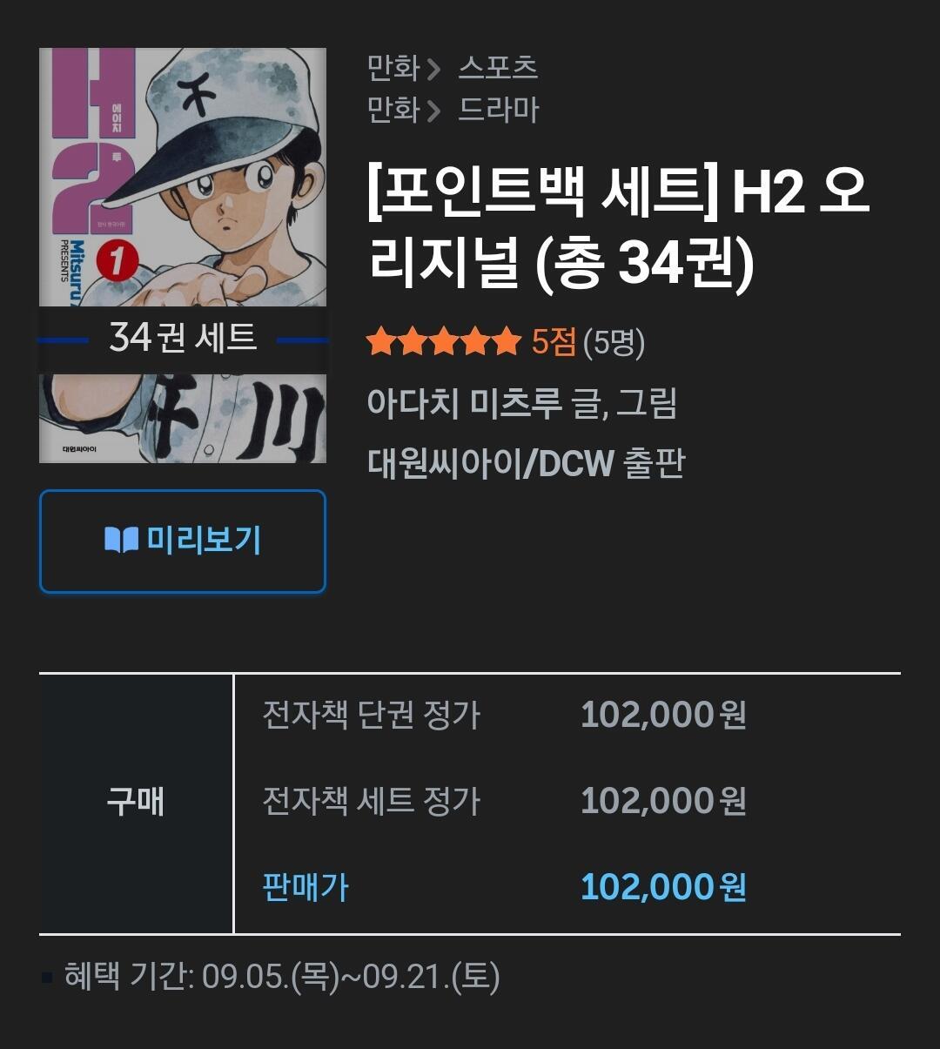Image resolution: width=940 pixels, height=1049 pixels.
Task: Click the book title H2 오리지널 heading
Action: tap(619, 228)
